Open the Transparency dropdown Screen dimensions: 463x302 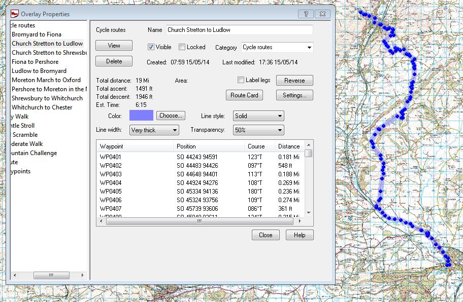coord(258,130)
